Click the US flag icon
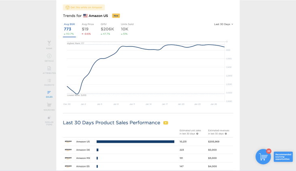 [85, 16]
